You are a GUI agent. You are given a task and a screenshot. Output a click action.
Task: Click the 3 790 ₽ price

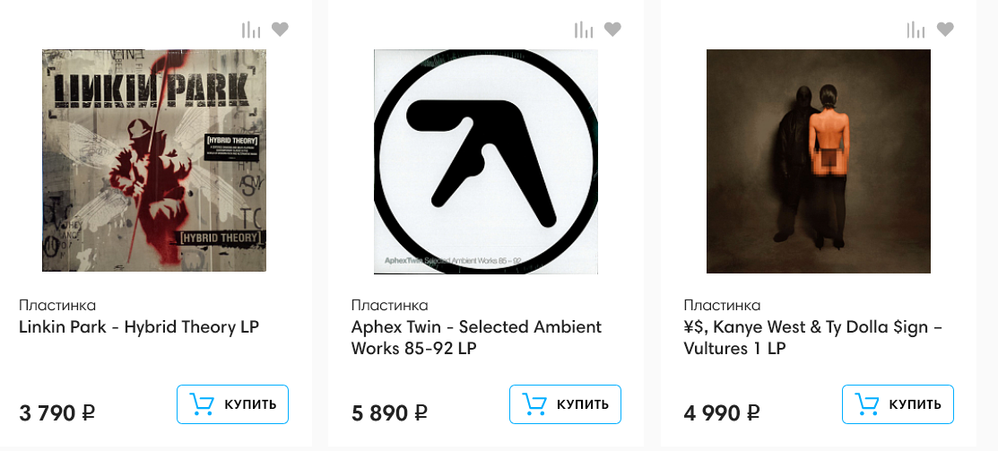(x=57, y=413)
